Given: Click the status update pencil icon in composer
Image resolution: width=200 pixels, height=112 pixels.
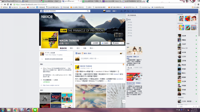Looking at the screenshot, I should coord(76,53).
